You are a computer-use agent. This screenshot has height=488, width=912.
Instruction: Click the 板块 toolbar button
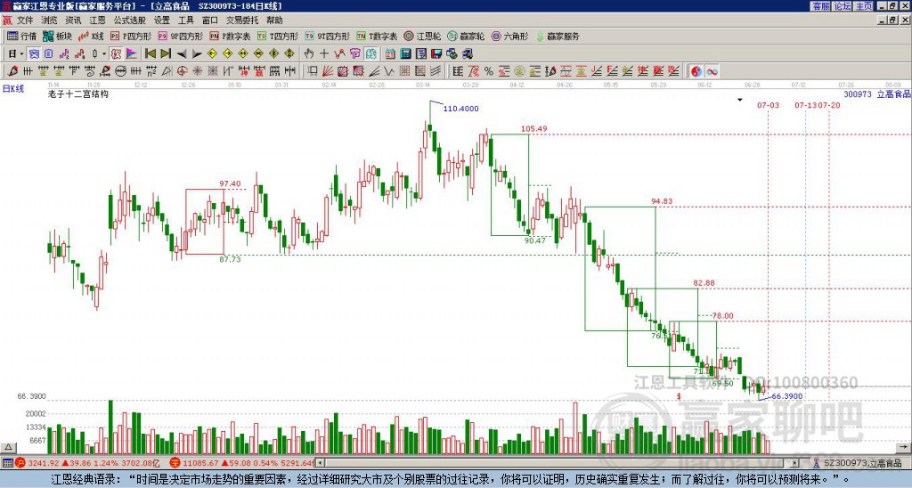coord(58,36)
